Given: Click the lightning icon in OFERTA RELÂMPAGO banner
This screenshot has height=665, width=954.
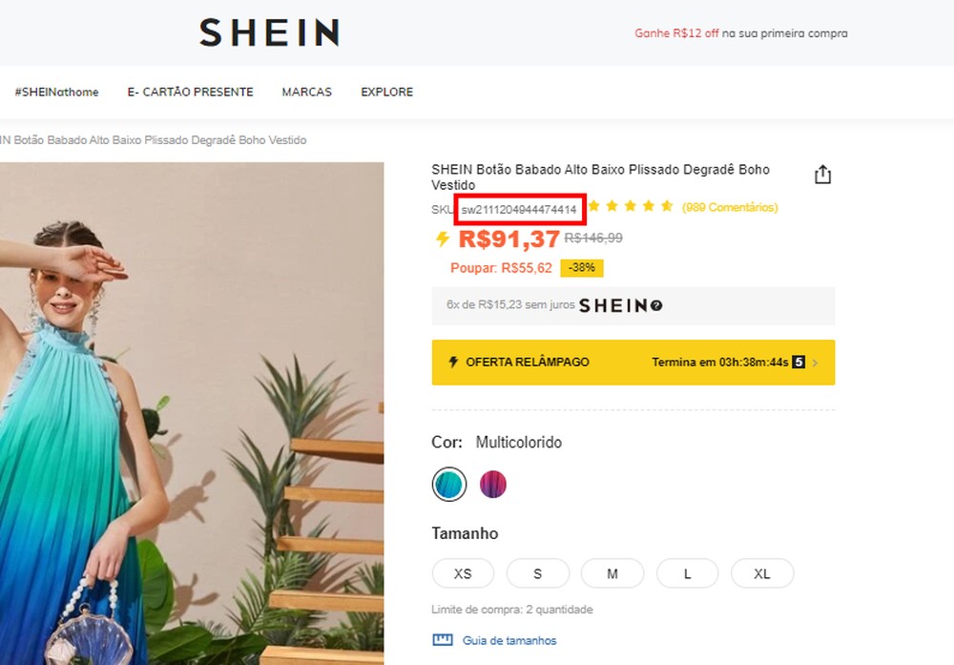Looking at the screenshot, I should click(x=452, y=363).
